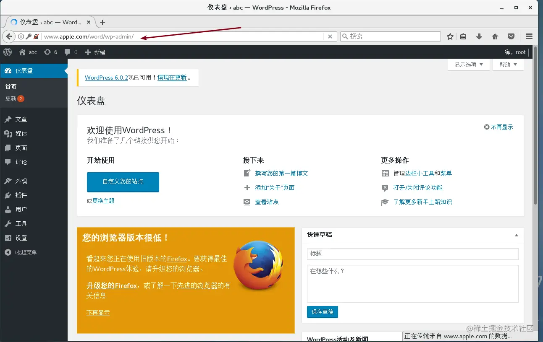Expand the 帮助 dropdown panel
The height and width of the screenshot is (342, 543).
508,65
